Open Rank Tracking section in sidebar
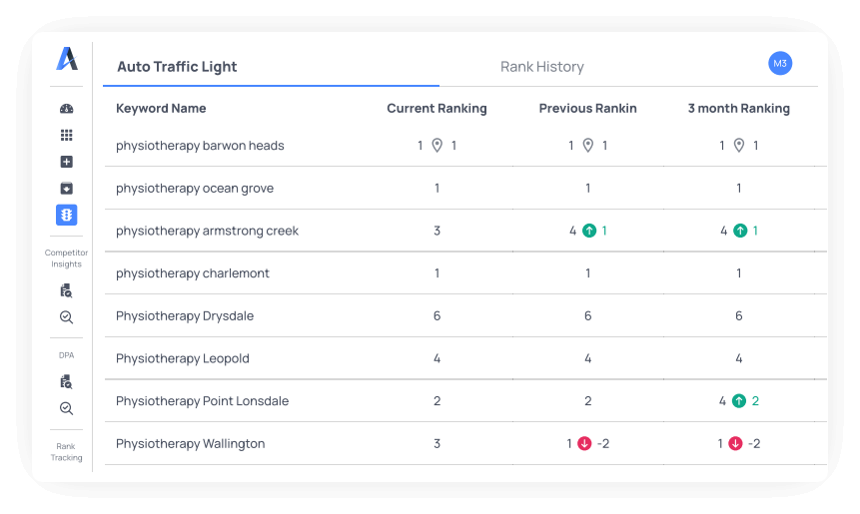860x514 pixels. (67, 452)
